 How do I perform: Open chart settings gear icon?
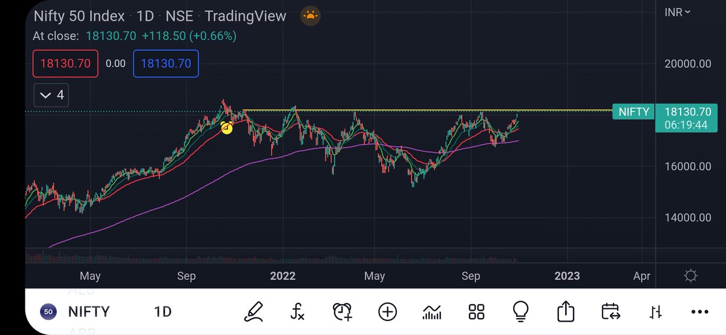[690, 276]
